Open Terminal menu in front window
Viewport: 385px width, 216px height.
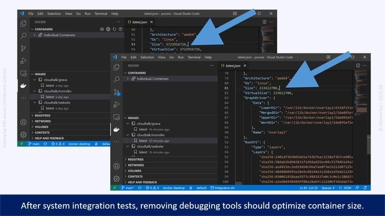click(x=194, y=57)
